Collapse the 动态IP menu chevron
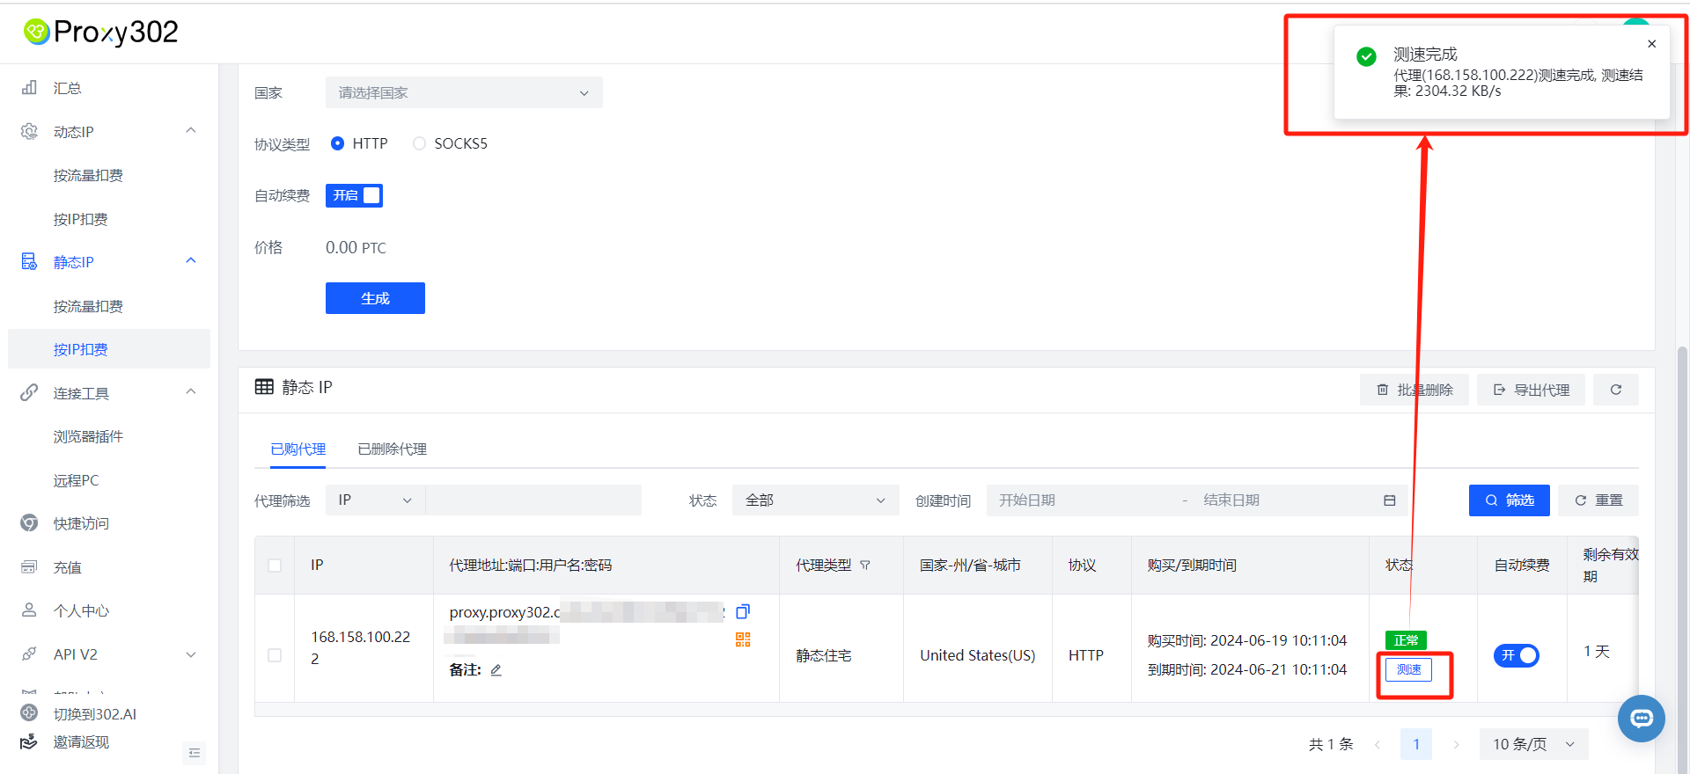 191,130
